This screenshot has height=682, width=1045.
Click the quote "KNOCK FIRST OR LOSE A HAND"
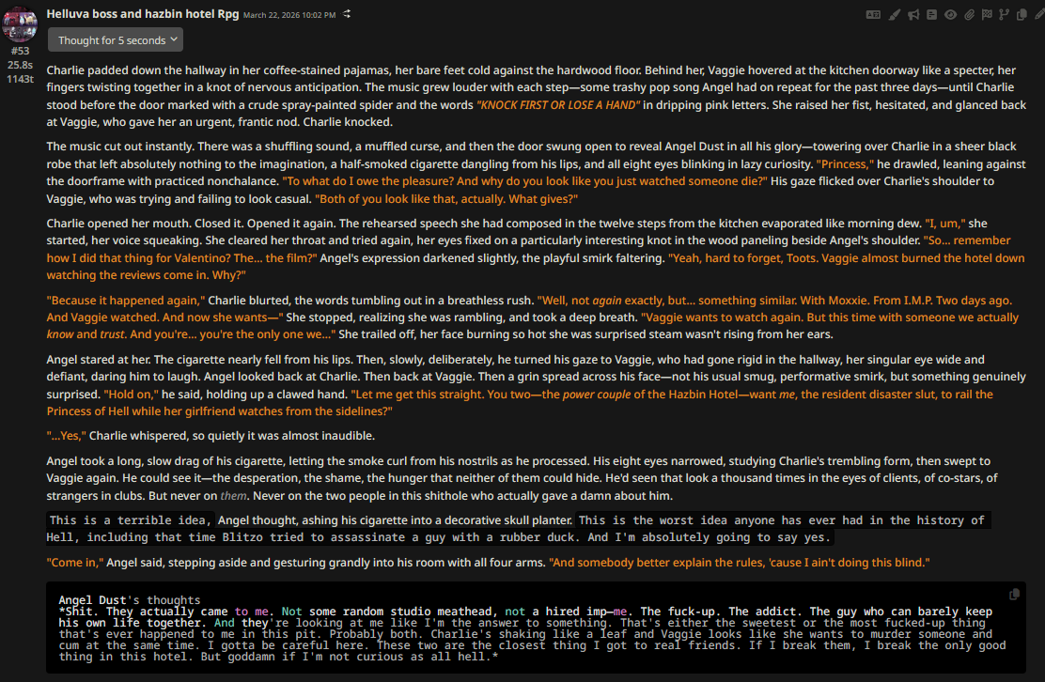[558, 104]
